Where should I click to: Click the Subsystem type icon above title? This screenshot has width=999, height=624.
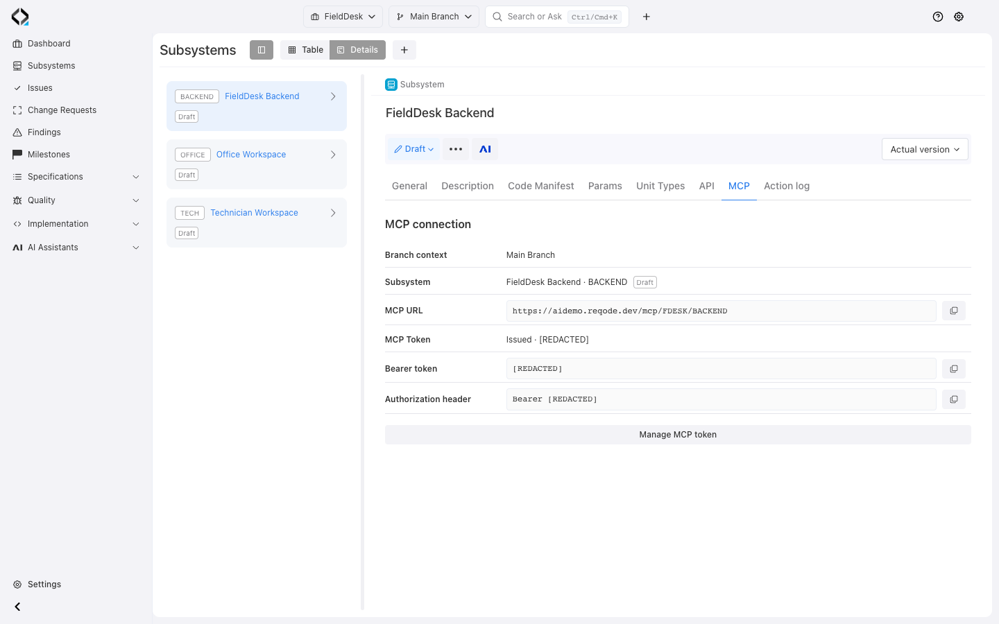(x=391, y=85)
